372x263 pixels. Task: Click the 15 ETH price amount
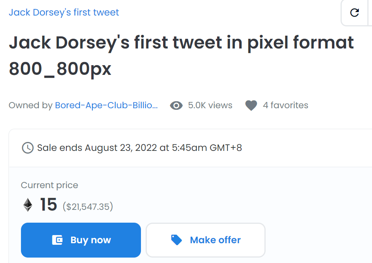[49, 204]
